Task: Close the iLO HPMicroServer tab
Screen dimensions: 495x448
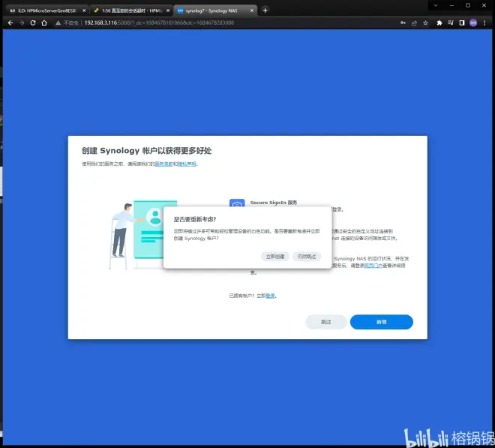Action: coord(84,11)
